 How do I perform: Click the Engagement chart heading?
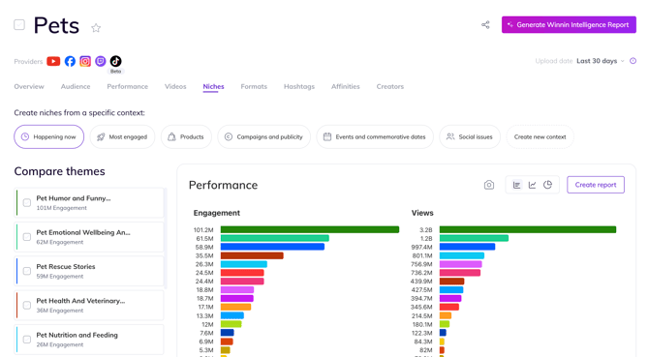216,213
